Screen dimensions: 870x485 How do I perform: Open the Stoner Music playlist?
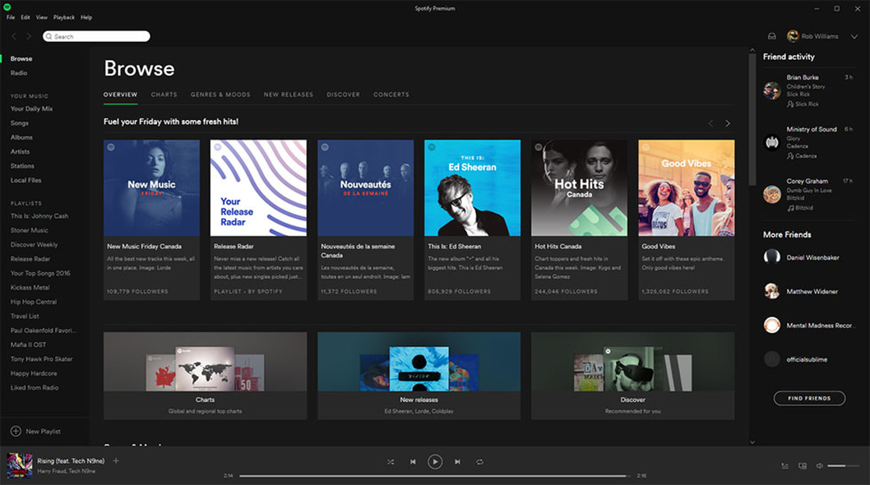tap(29, 230)
